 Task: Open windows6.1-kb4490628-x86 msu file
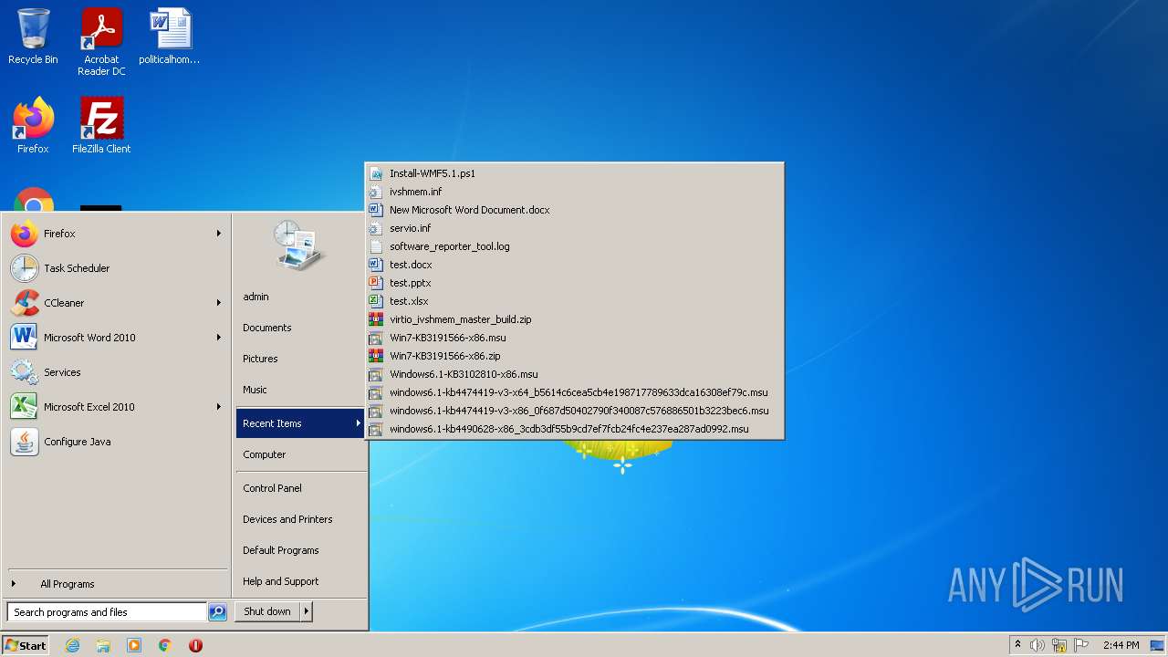coord(574,429)
